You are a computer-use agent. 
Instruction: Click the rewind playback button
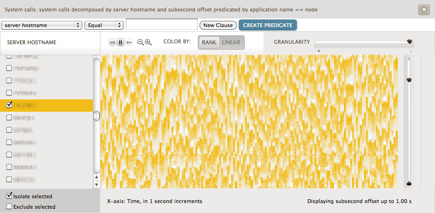pyautogui.click(x=112, y=42)
